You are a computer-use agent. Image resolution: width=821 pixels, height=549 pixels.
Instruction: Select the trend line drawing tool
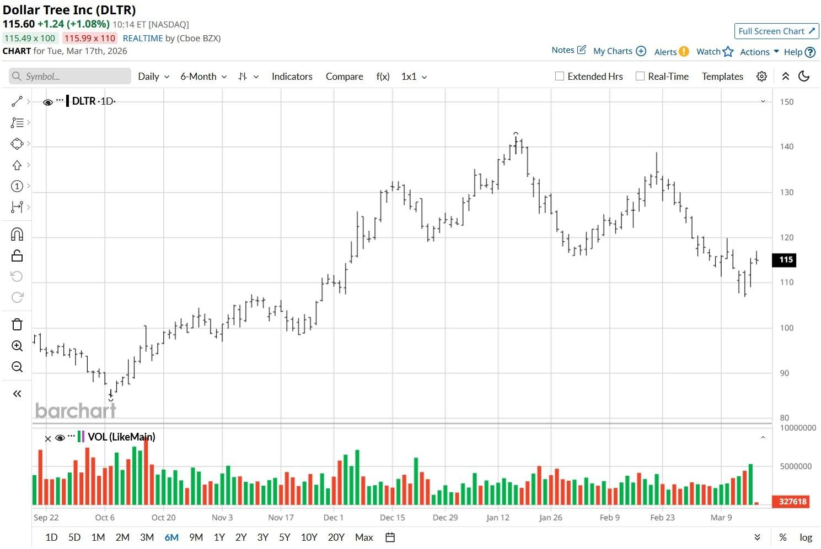tap(17, 101)
